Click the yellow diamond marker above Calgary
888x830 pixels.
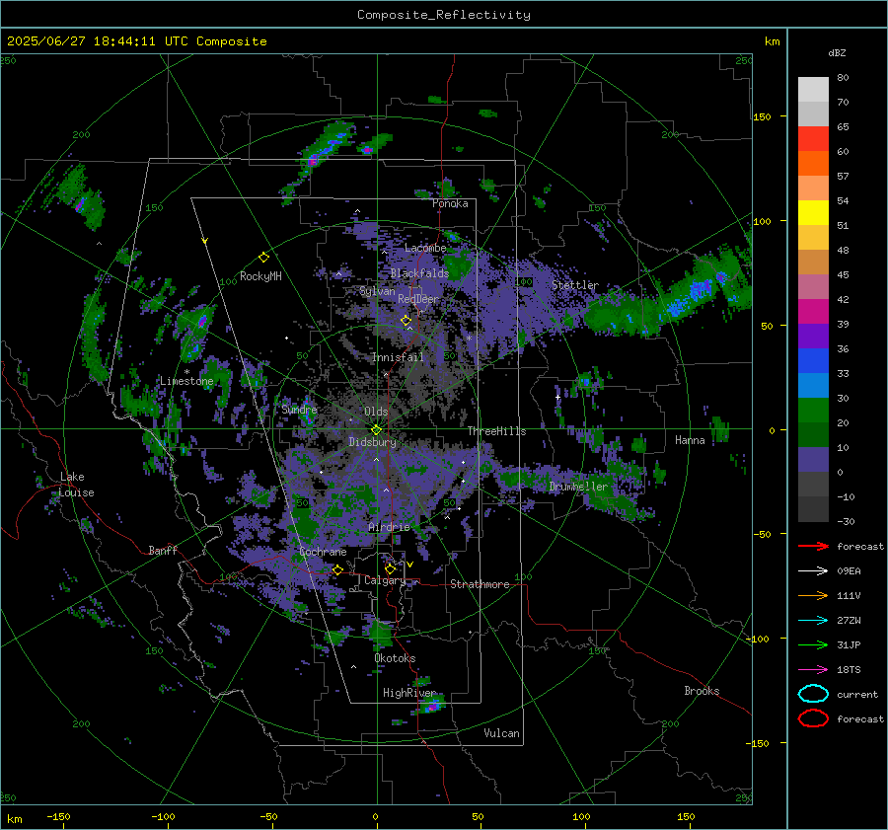point(390,568)
